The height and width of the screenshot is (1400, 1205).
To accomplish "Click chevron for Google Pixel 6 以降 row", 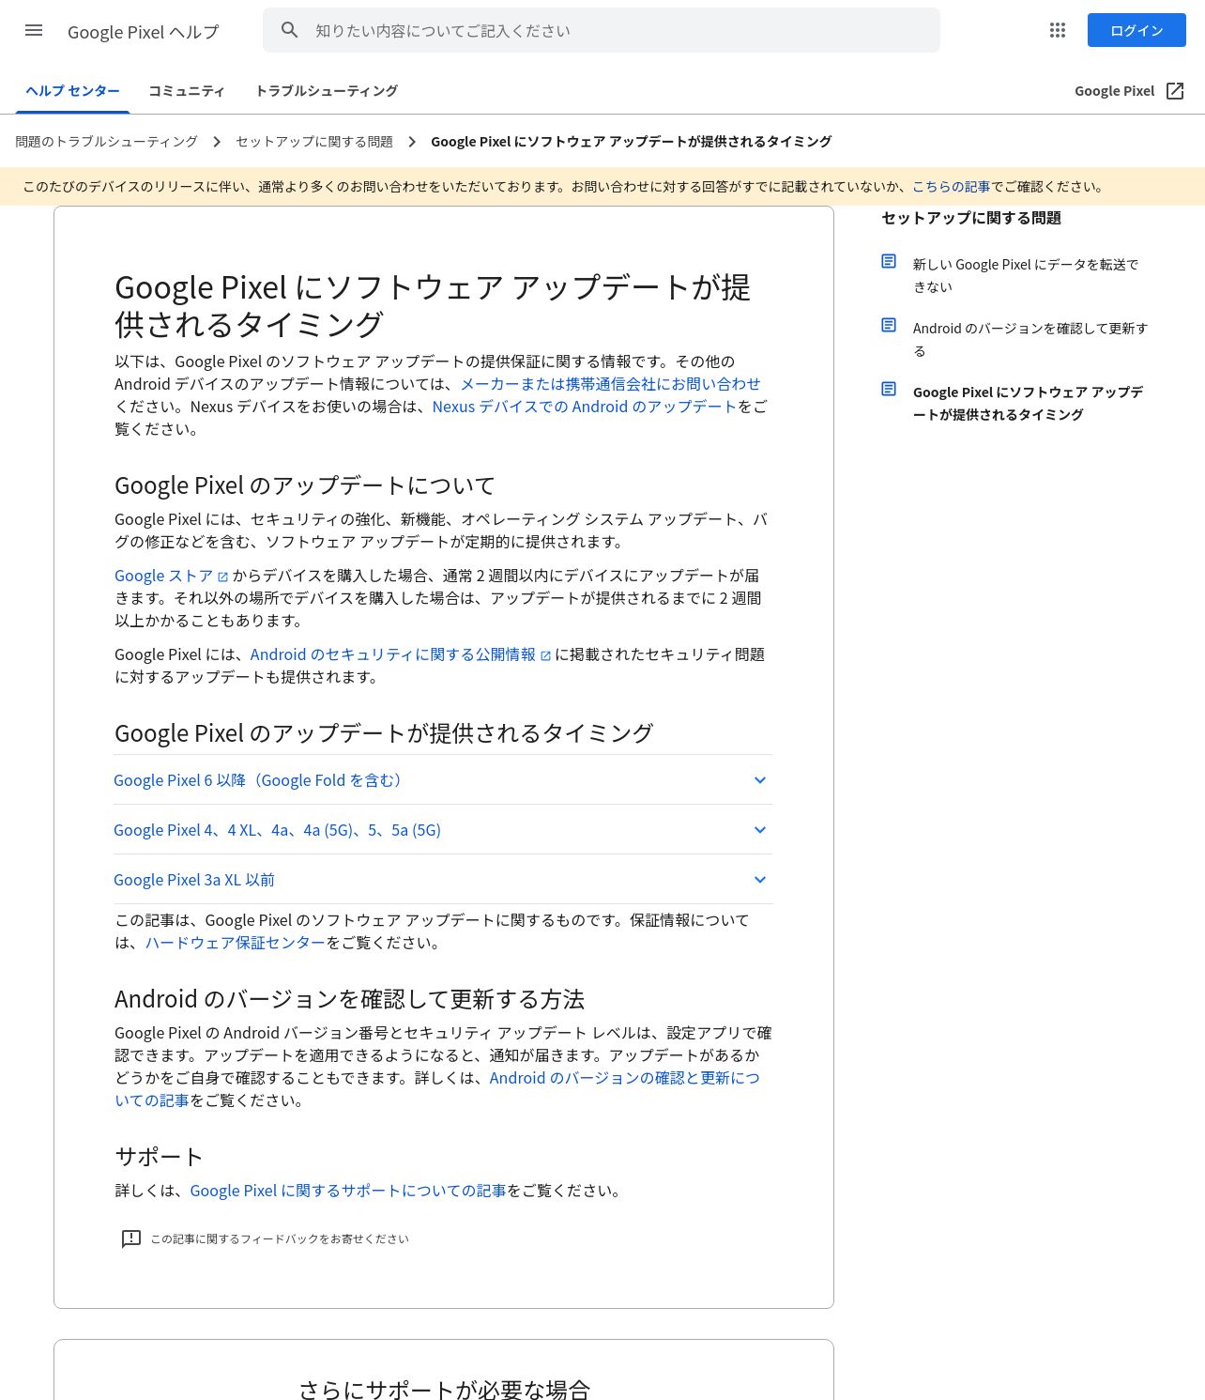I will (760, 780).
